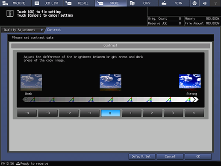This screenshot has width=221, height=166.
Task: Click the speaker sound icon
Action: coord(205,3)
